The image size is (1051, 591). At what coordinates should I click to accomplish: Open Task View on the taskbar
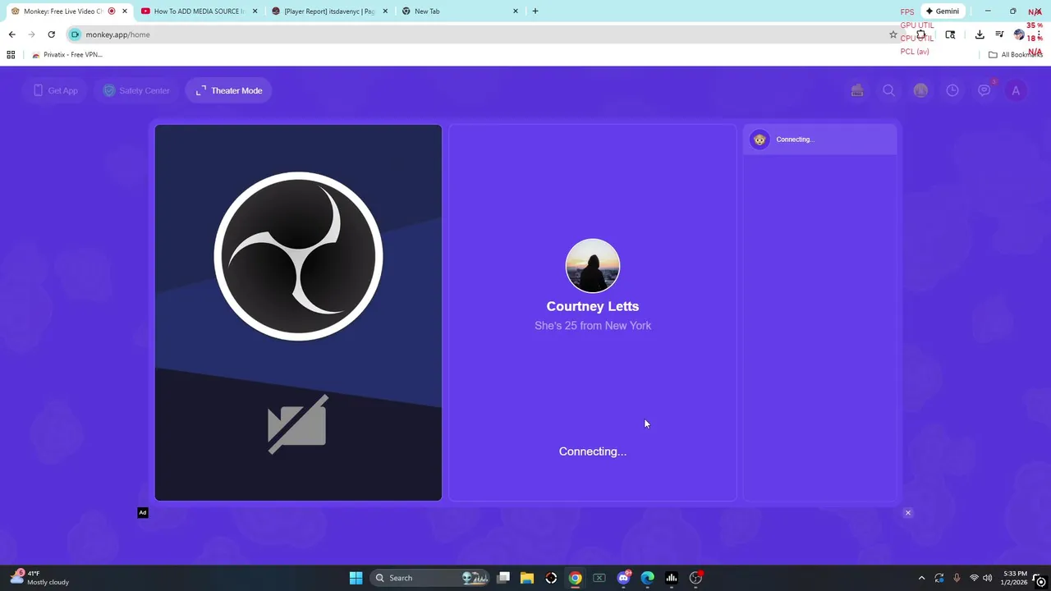503,578
